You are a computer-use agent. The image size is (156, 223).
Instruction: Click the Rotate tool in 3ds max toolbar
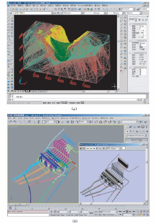click(72, 122)
